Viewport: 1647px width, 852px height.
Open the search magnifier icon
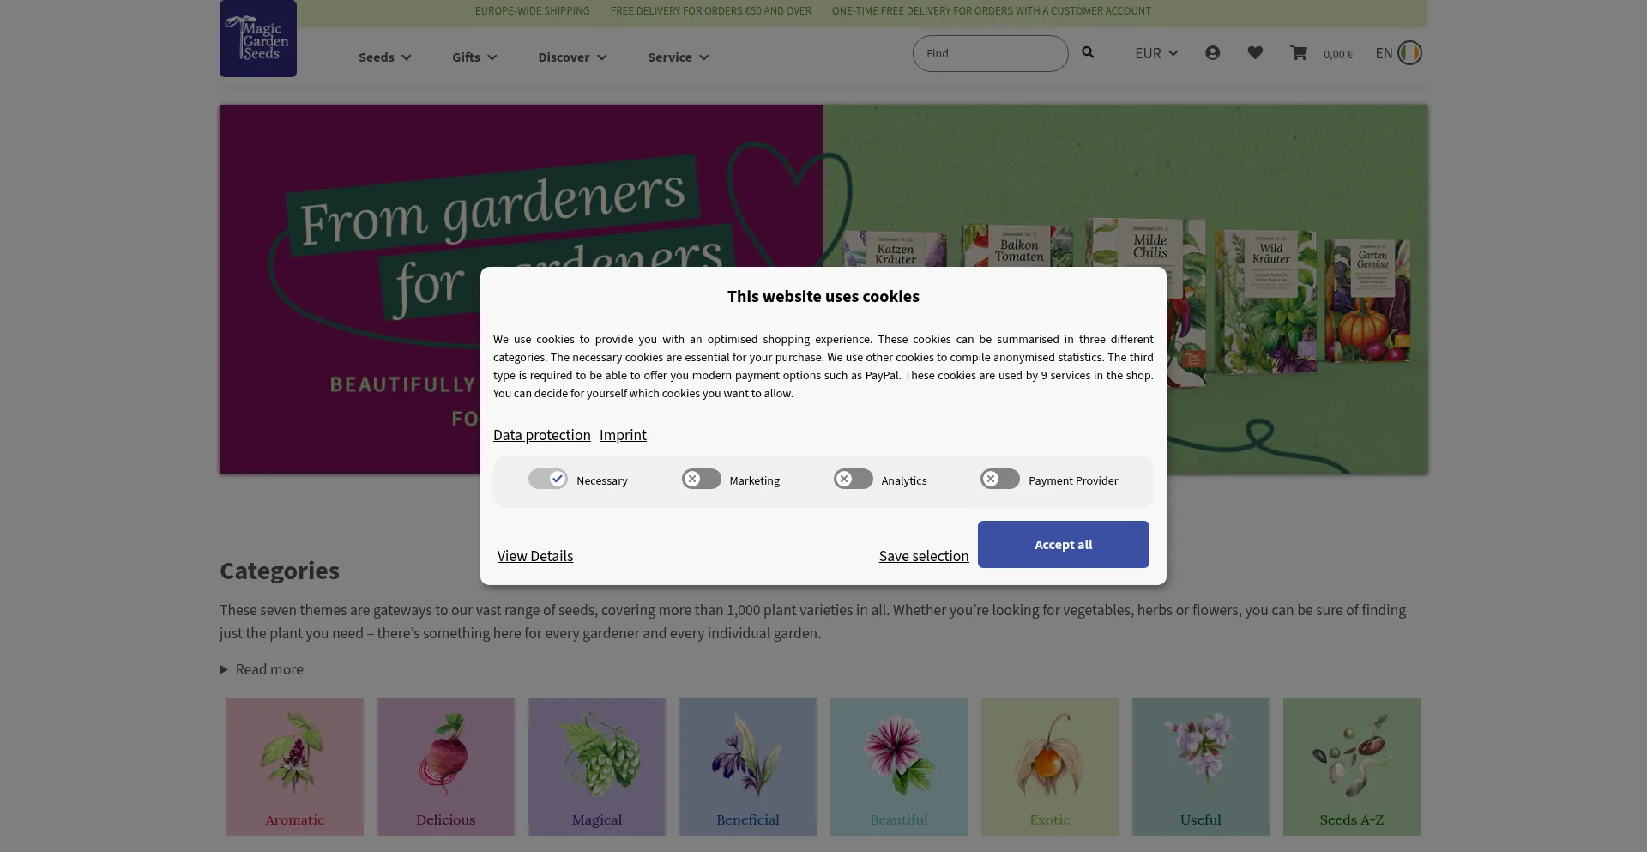pos(1087,52)
